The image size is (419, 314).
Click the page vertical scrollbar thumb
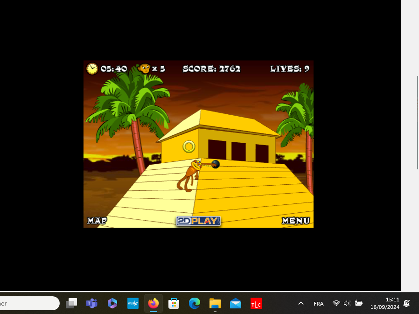pyautogui.click(x=418, y=123)
